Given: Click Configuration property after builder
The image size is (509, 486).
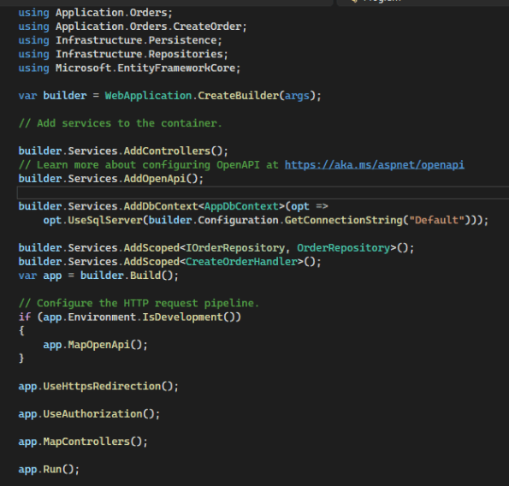Looking at the screenshot, I should click(x=239, y=220).
